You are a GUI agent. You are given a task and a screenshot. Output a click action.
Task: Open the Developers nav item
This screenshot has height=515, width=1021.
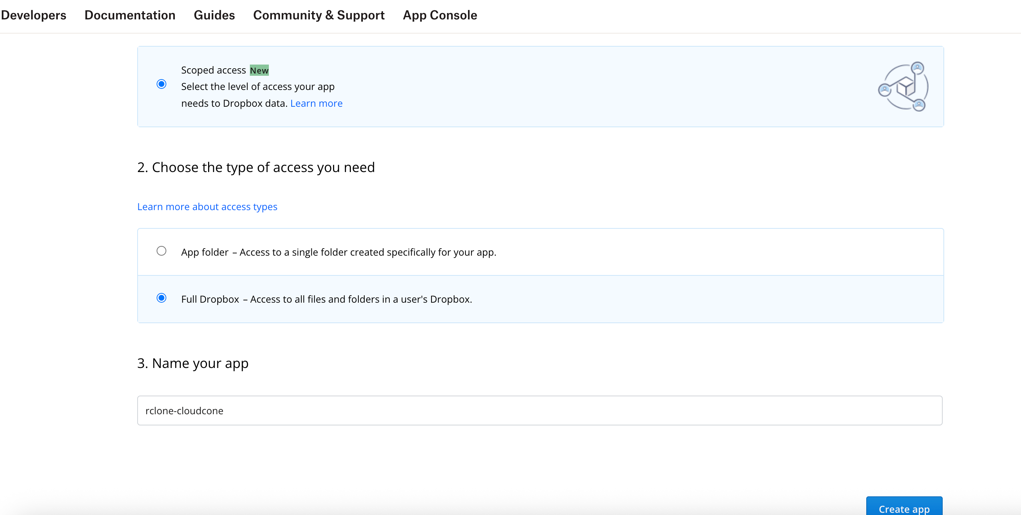click(34, 15)
